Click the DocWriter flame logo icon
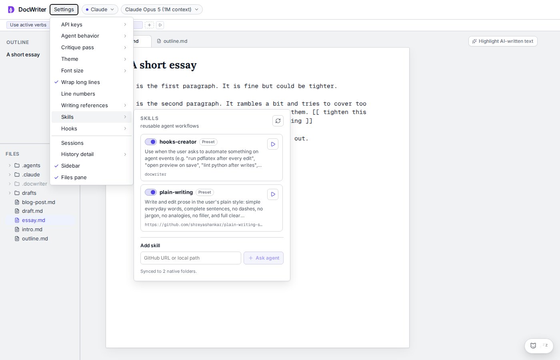This screenshot has width=560, height=360. click(11, 10)
